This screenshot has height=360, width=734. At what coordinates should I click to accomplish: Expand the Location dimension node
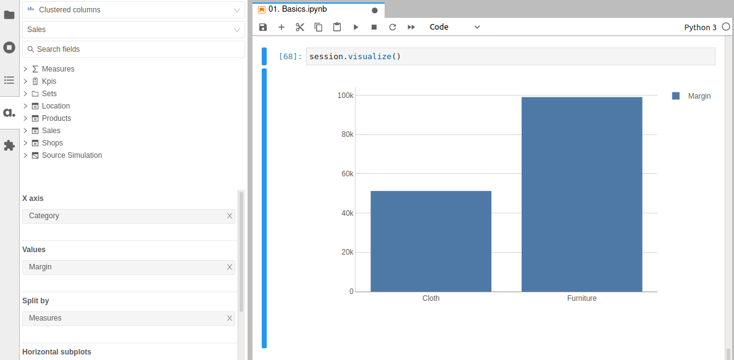(x=25, y=106)
